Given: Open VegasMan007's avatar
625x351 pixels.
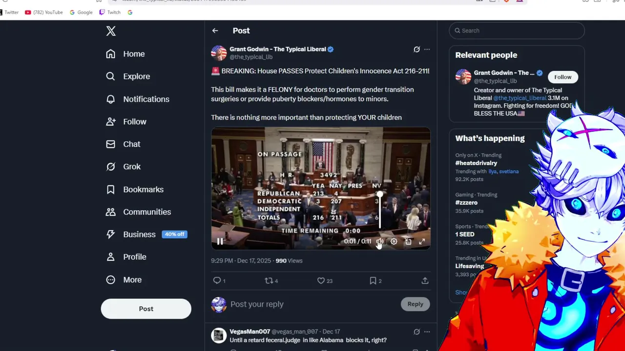Looking at the screenshot, I should coord(219,335).
